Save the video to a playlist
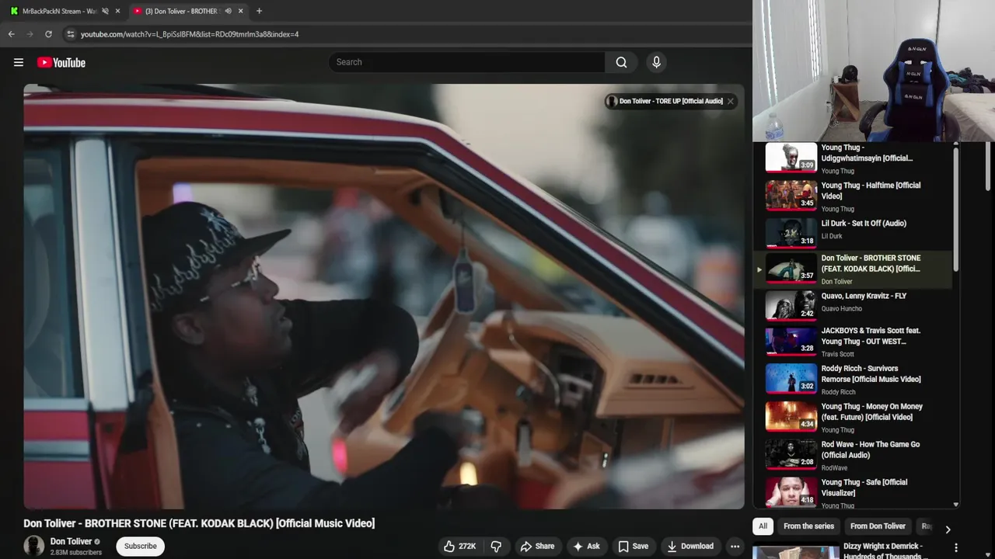 tap(633, 547)
